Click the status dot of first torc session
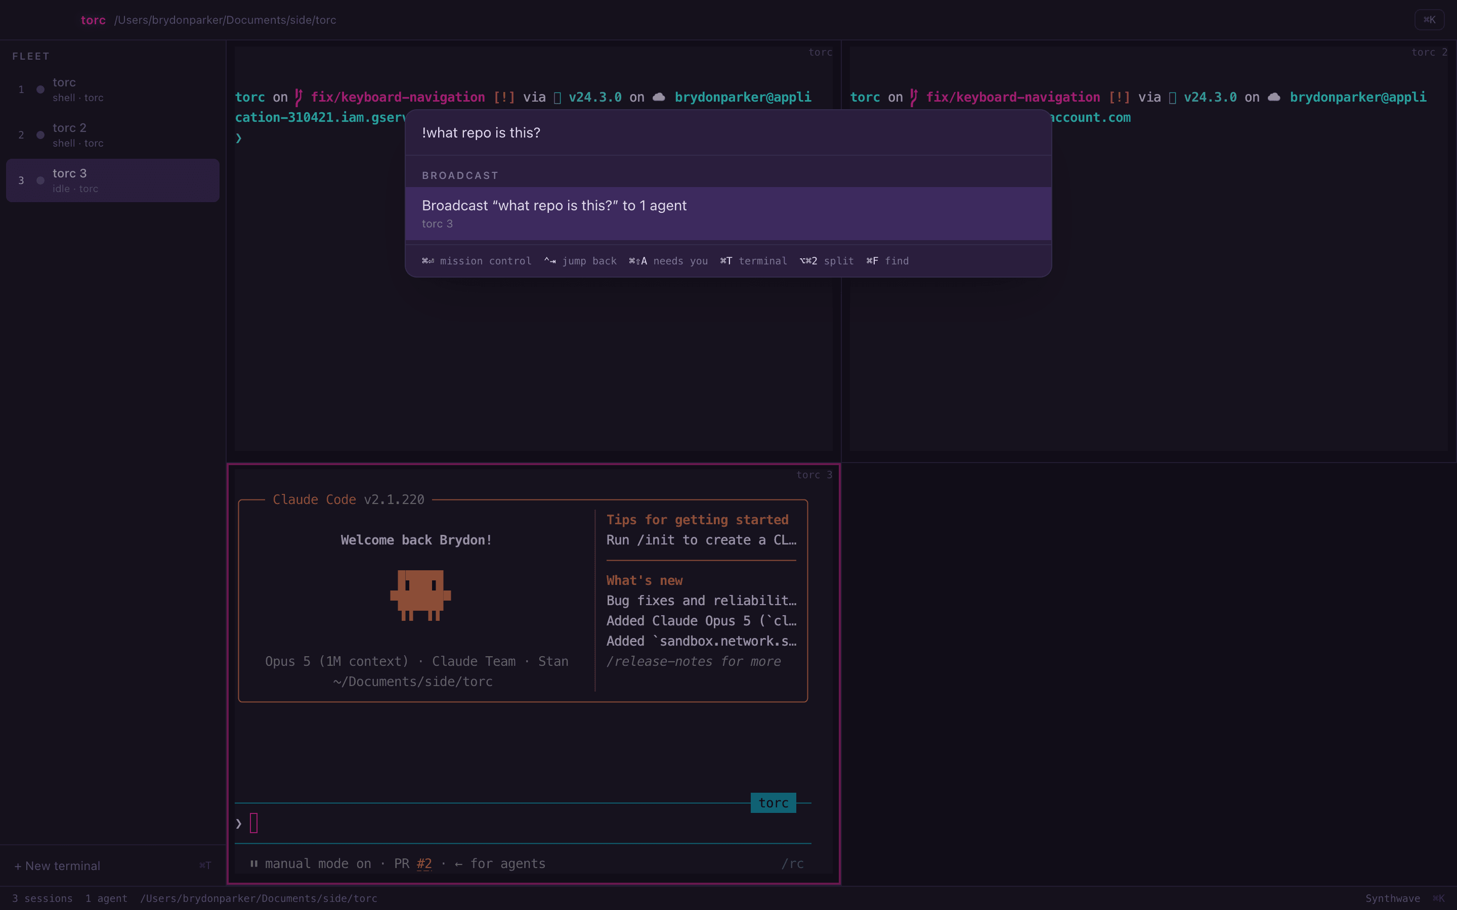The image size is (1457, 910). tap(40, 89)
